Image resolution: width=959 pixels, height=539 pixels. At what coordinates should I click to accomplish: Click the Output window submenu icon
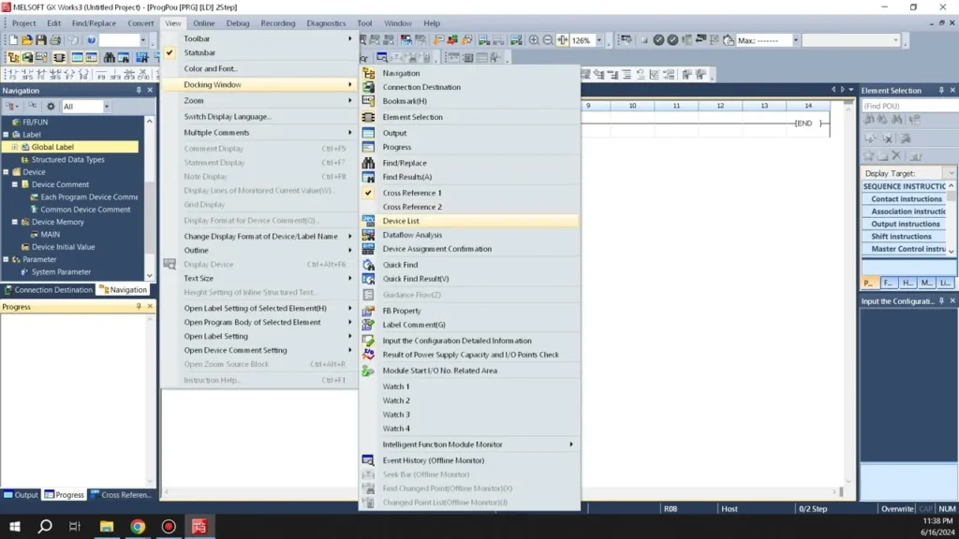(x=368, y=133)
